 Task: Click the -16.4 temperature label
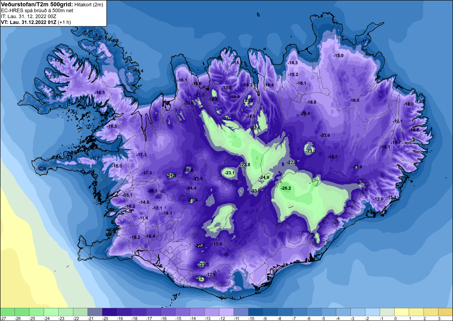pos(269,85)
